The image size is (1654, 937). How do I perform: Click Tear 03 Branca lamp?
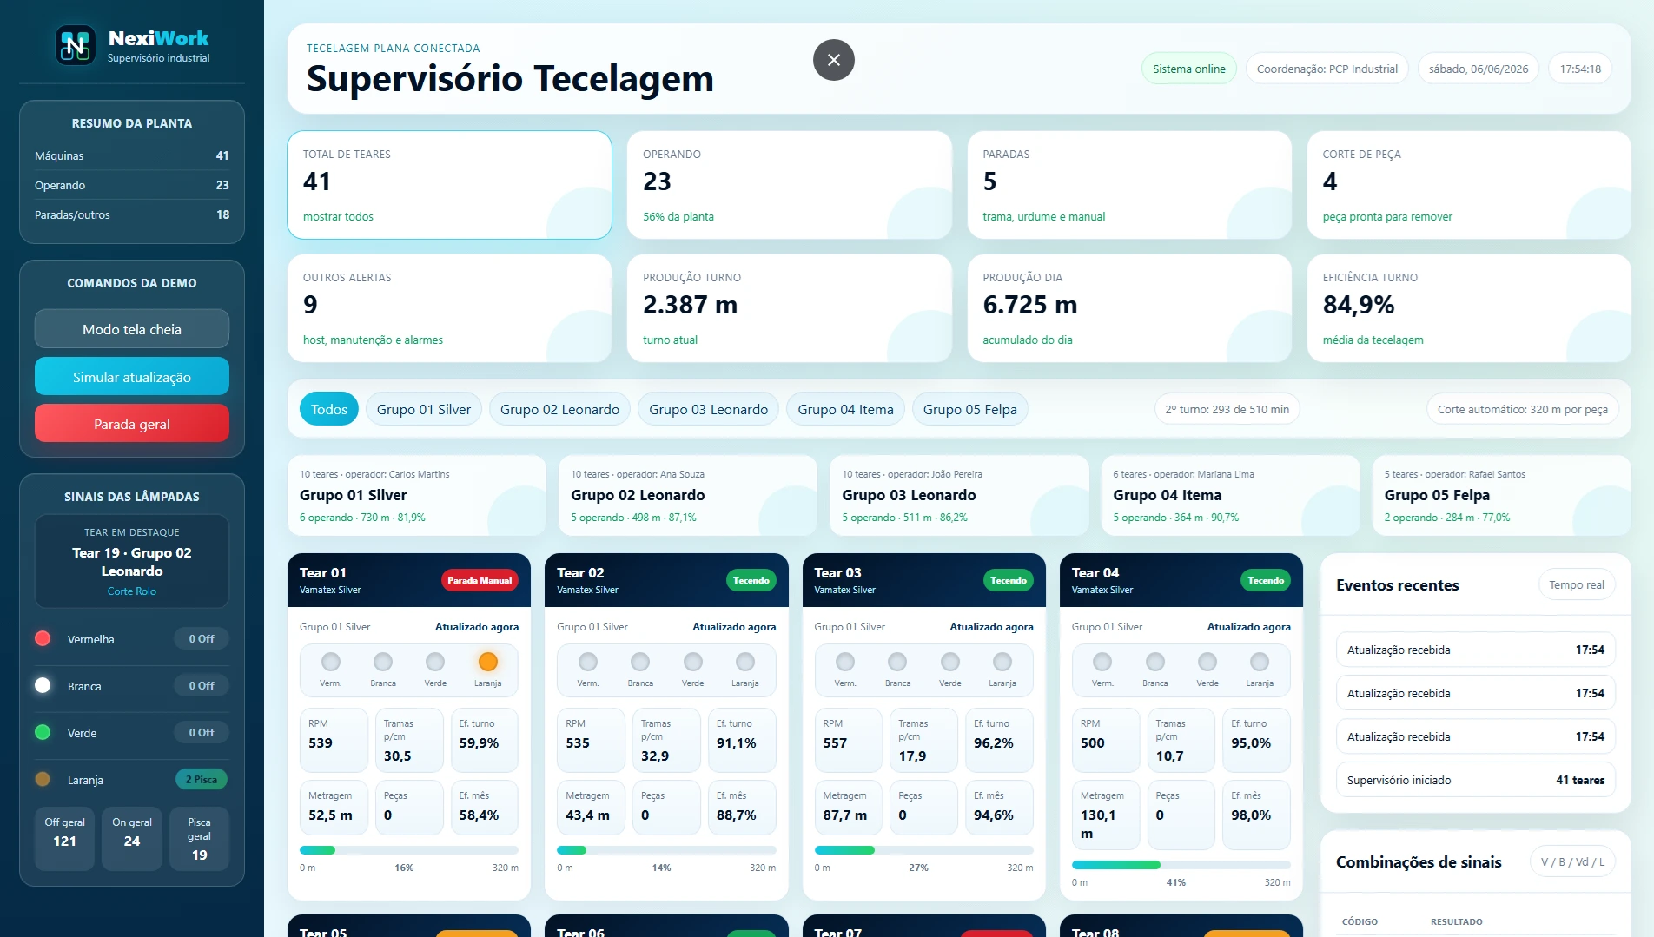897,662
